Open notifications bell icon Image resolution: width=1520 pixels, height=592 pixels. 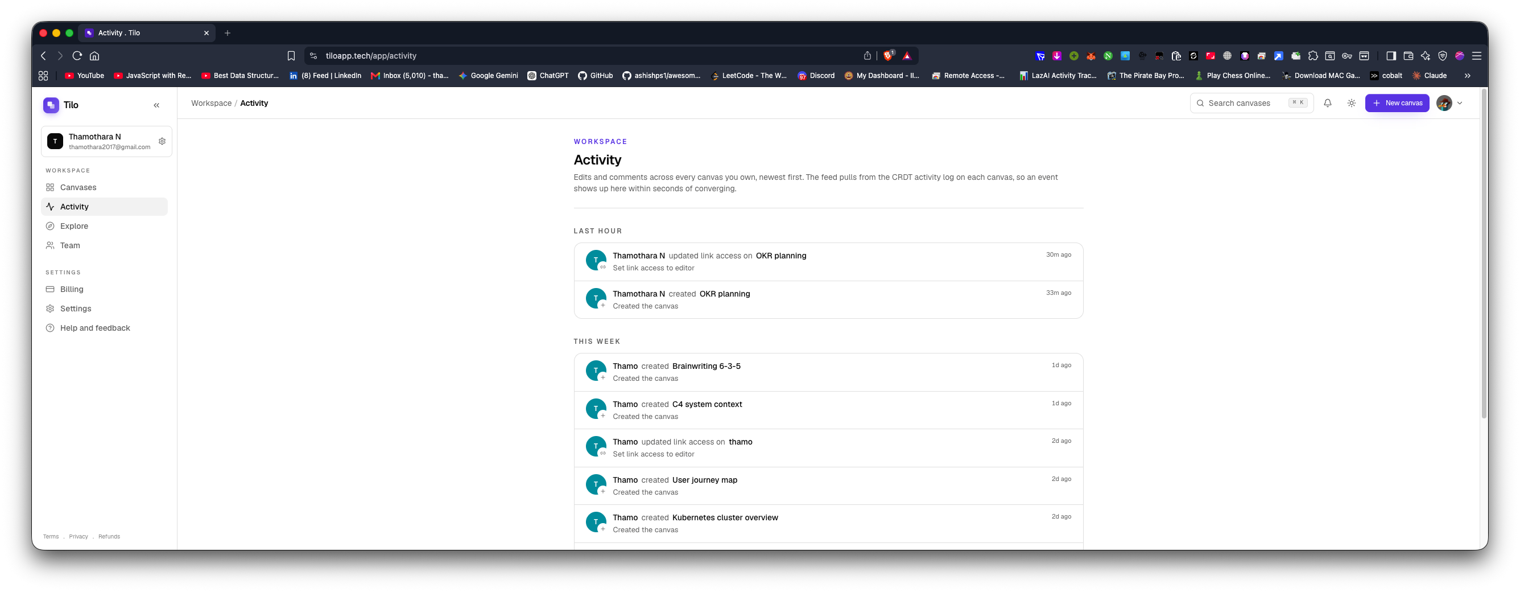pos(1327,102)
